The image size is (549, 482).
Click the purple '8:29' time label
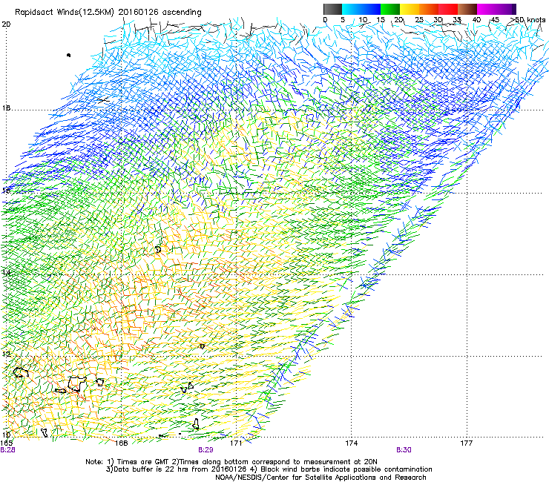(x=206, y=450)
